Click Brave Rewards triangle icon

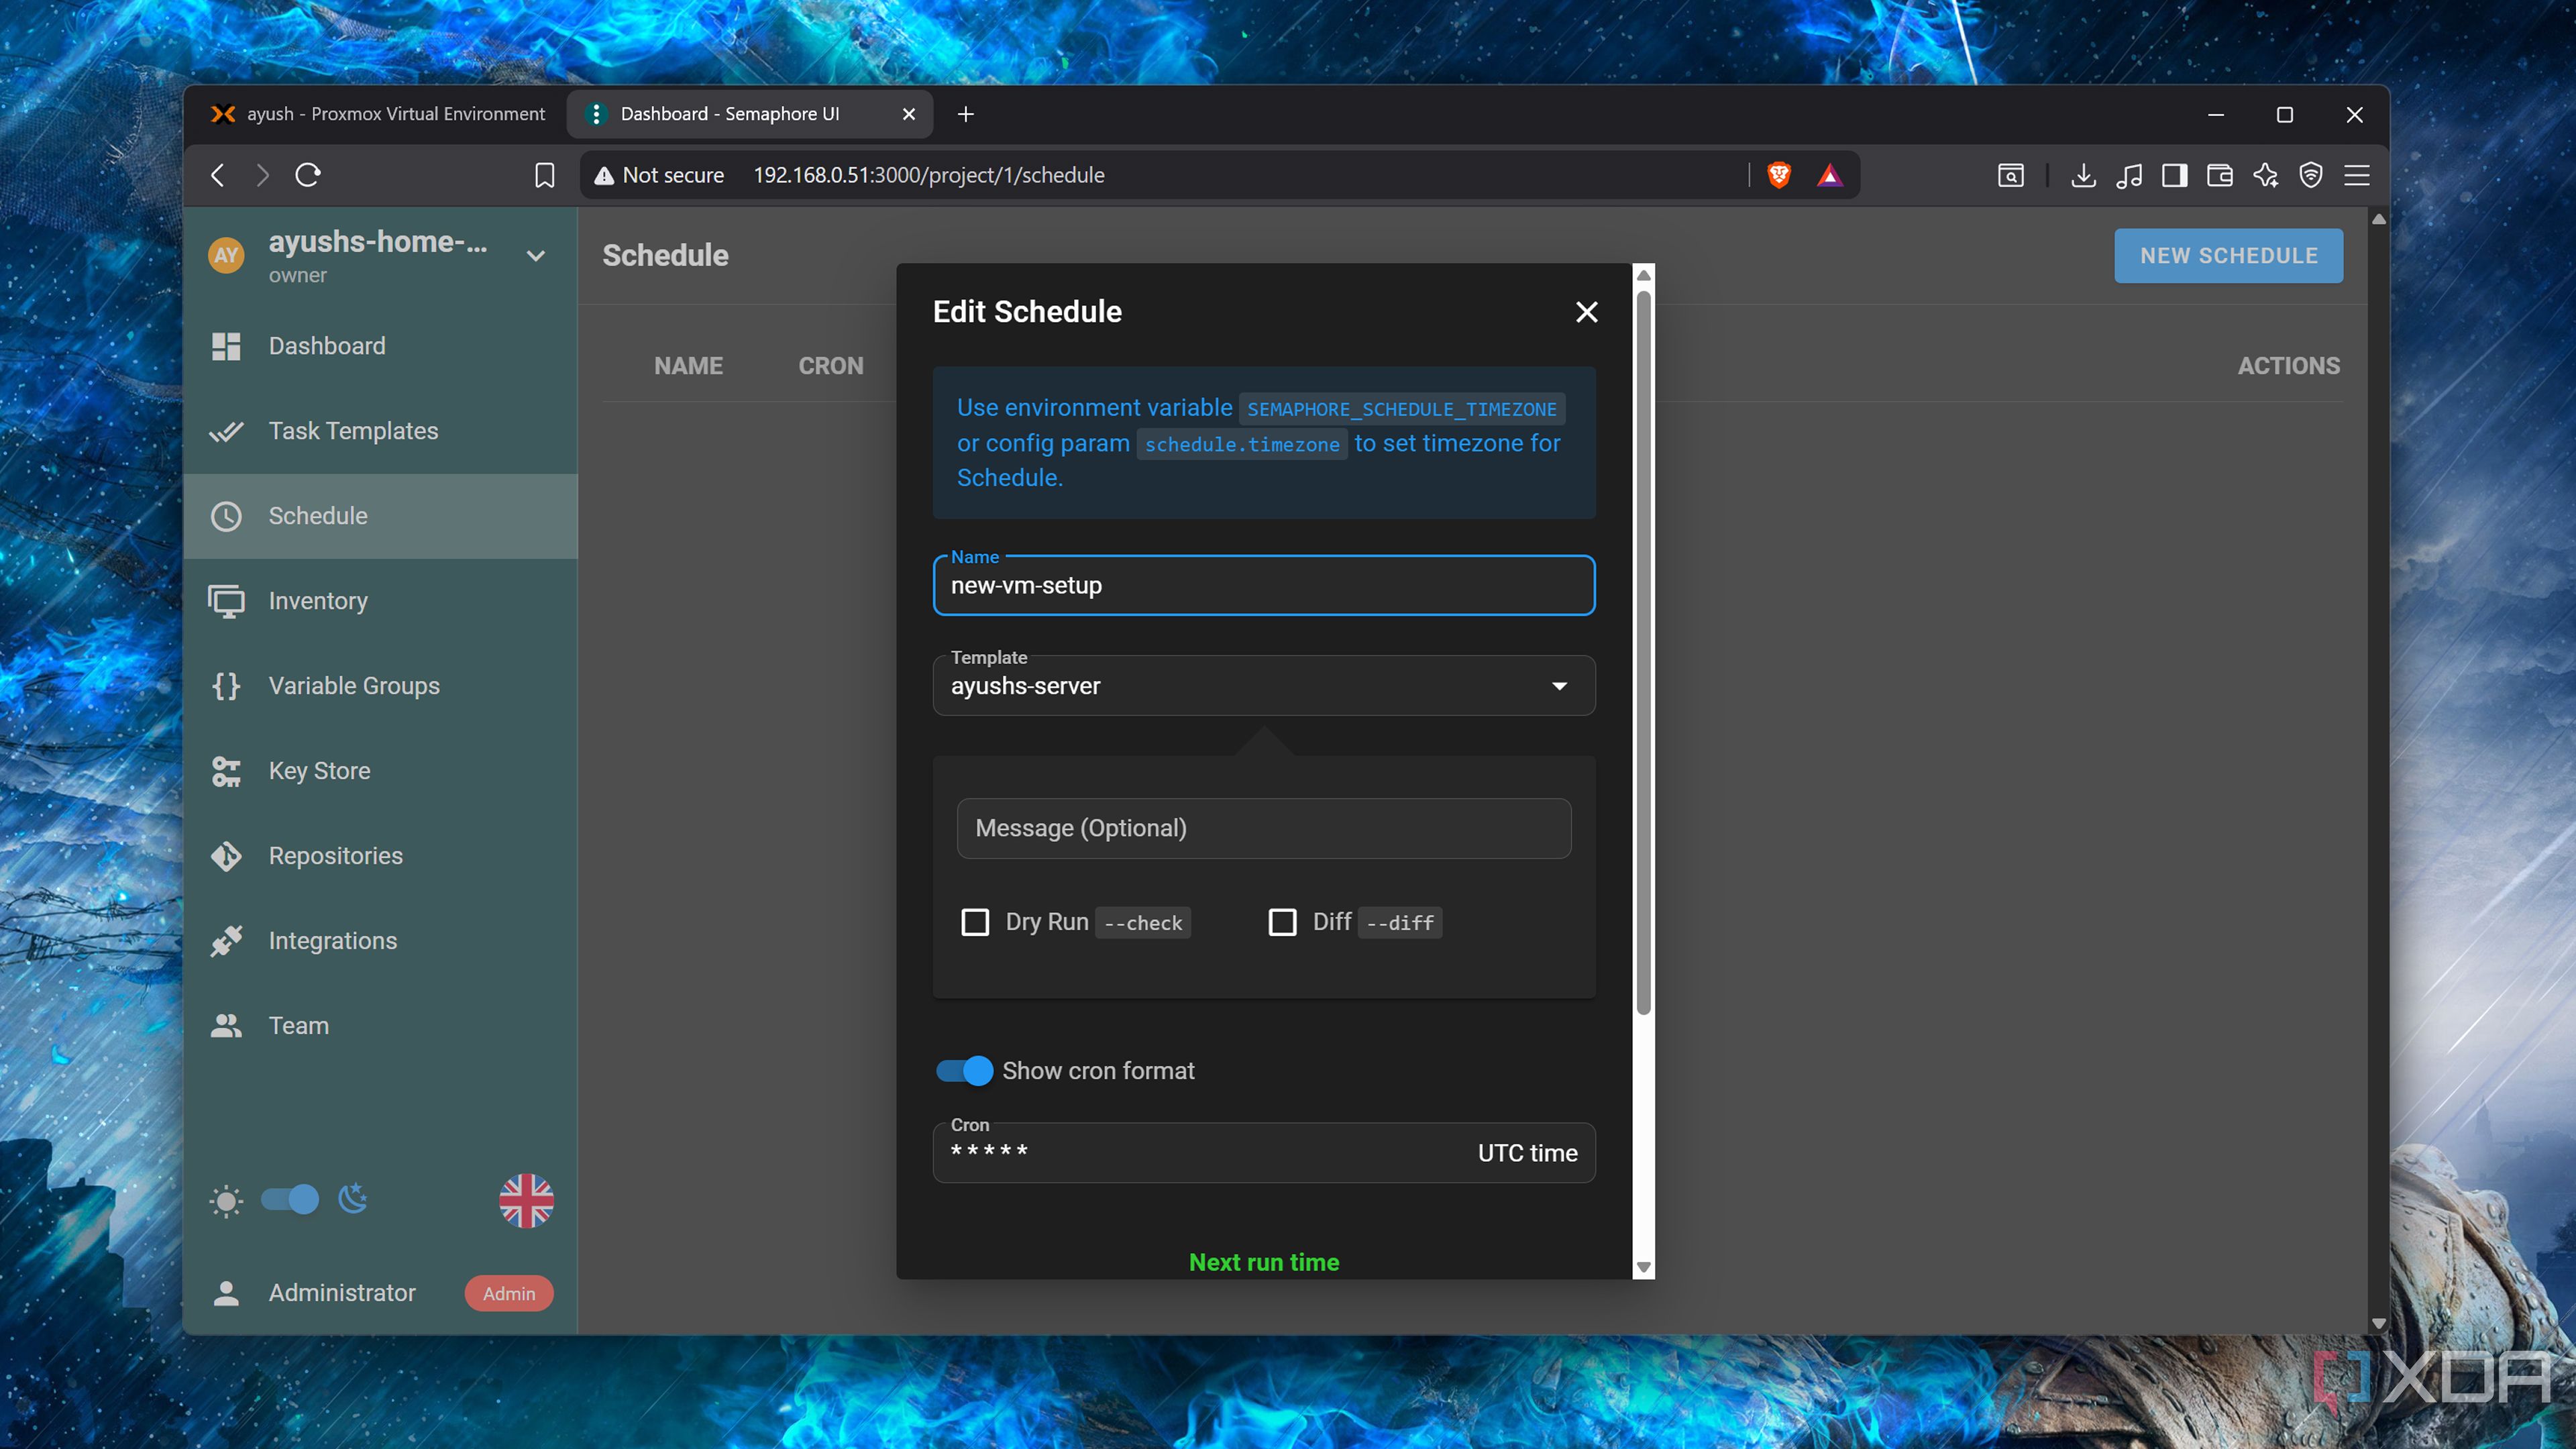pos(1829,175)
